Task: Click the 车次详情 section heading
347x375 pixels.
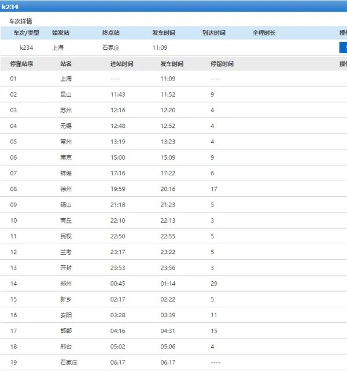Action: tap(20, 21)
